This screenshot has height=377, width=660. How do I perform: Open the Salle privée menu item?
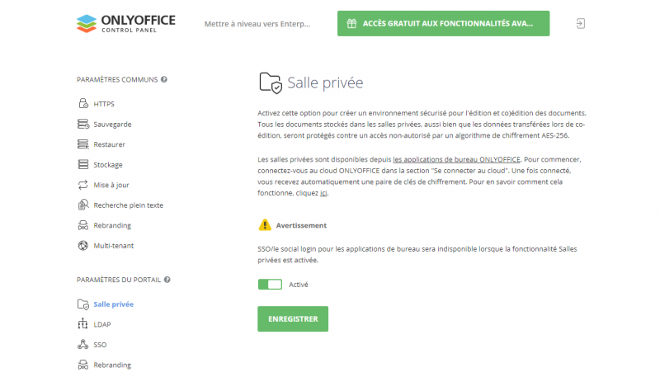[113, 304]
